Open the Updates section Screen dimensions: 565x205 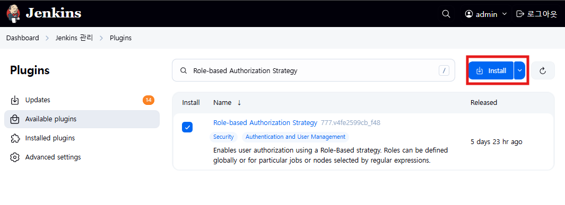82,100
